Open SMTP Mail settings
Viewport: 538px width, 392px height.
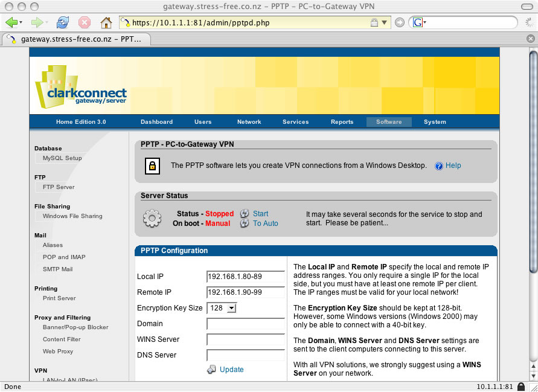point(57,269)
